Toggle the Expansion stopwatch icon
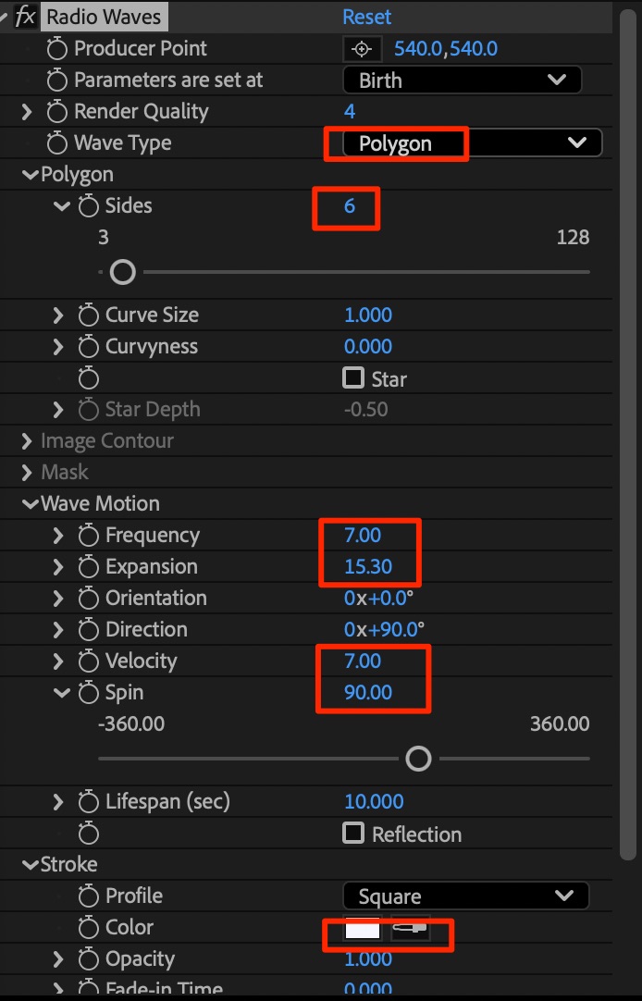The width and height of the screenshot is (642, 1001). click(89, 567)
